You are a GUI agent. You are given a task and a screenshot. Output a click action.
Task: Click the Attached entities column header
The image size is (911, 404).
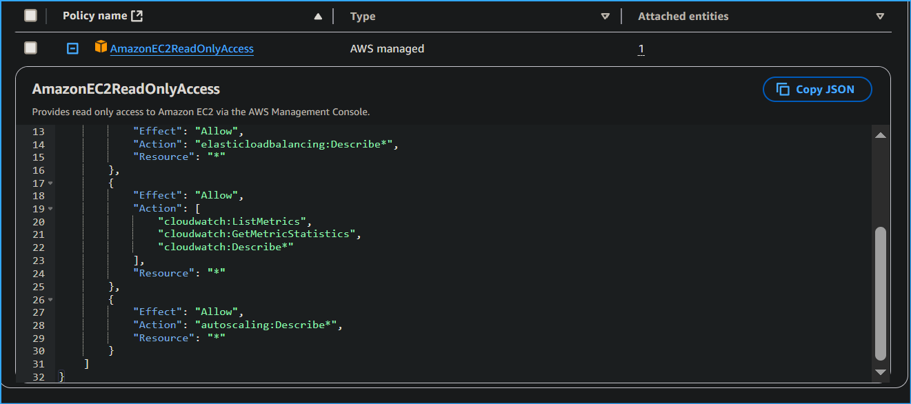tap(683, 16)
